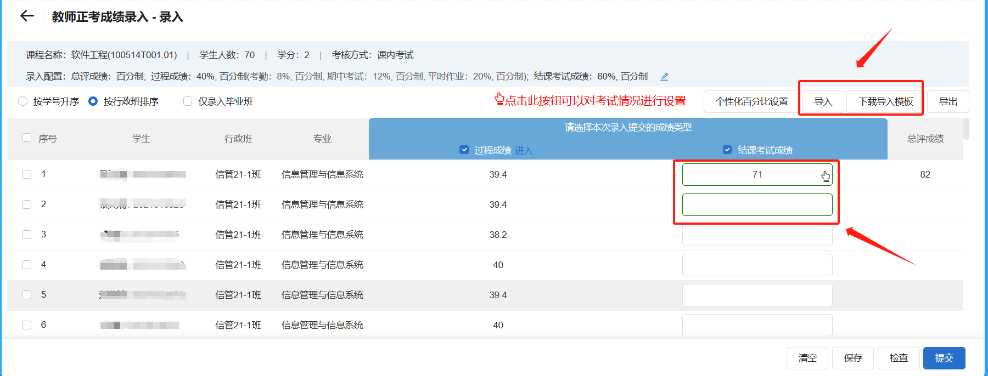Click the 清空 button
The width and height of the screenshot is (988, 376).
(x=807, y=358)
